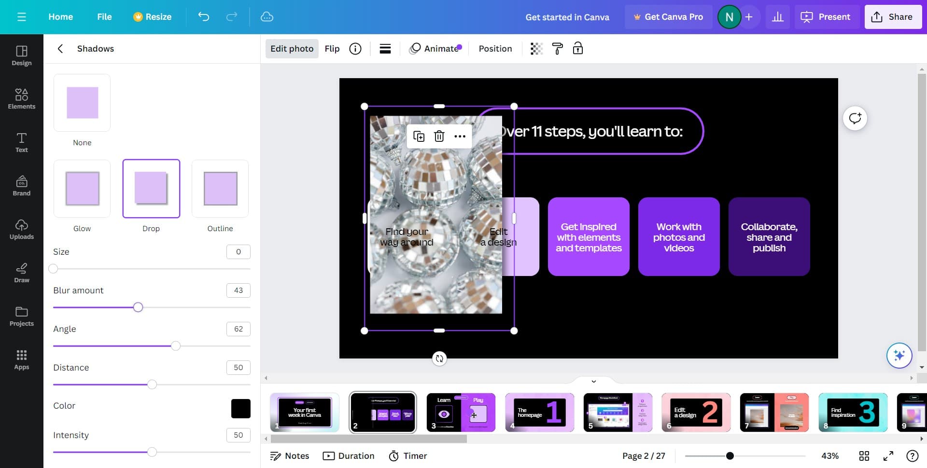Click the Share button

[x=893, y=17]
